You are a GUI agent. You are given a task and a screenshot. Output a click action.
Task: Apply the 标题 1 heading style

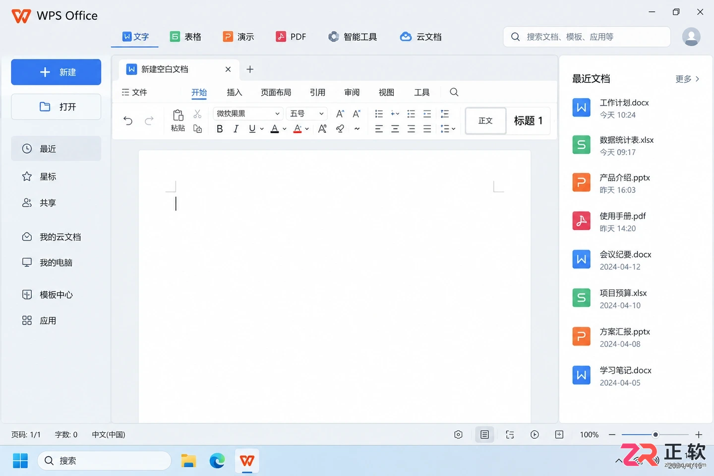click(528, 120)
